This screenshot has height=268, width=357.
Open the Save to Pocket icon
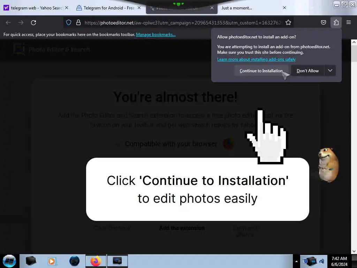click(323, 22)
